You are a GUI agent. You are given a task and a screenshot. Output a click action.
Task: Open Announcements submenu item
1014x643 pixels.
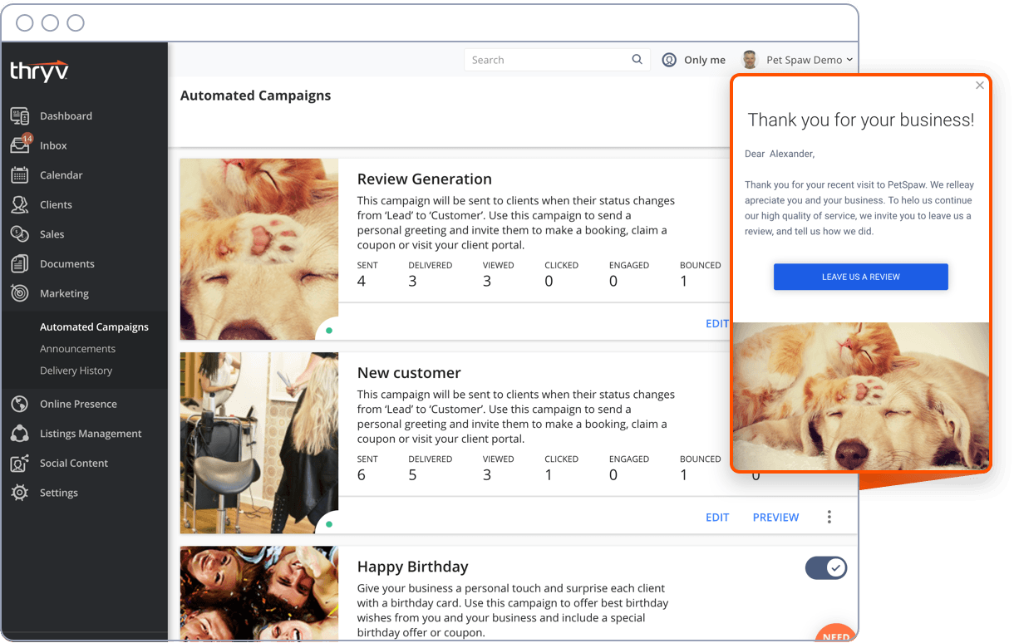(x=77, y=349)
